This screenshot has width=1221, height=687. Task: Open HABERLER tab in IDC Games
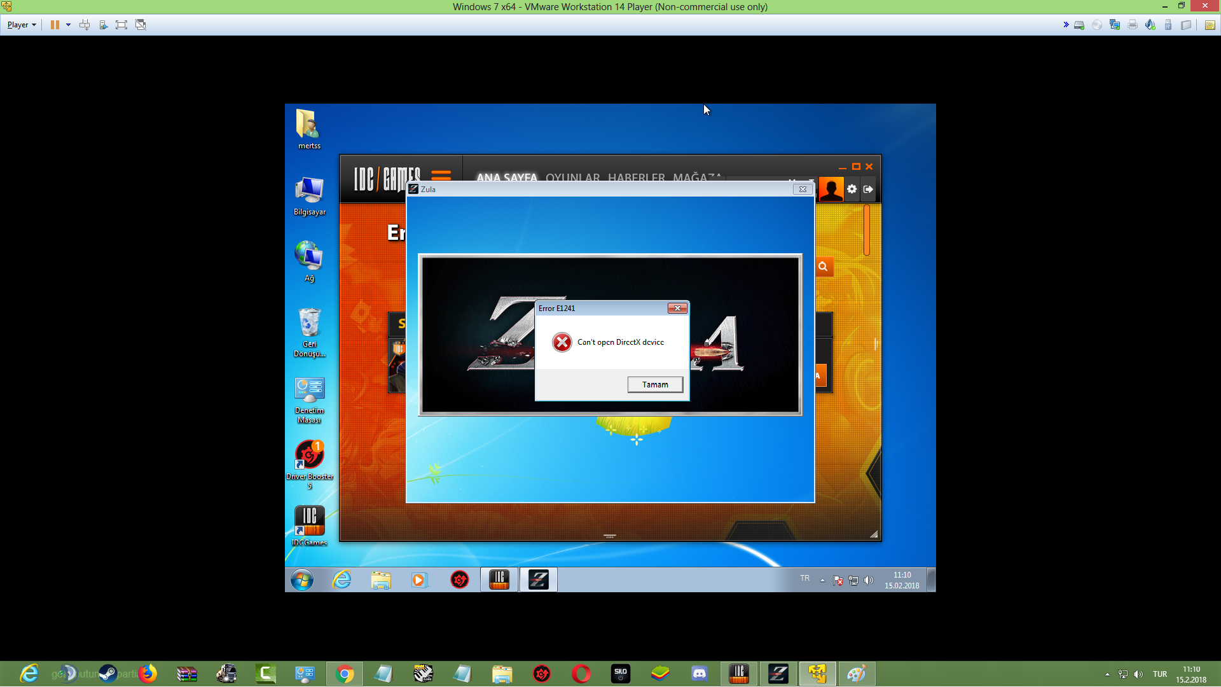636,177
